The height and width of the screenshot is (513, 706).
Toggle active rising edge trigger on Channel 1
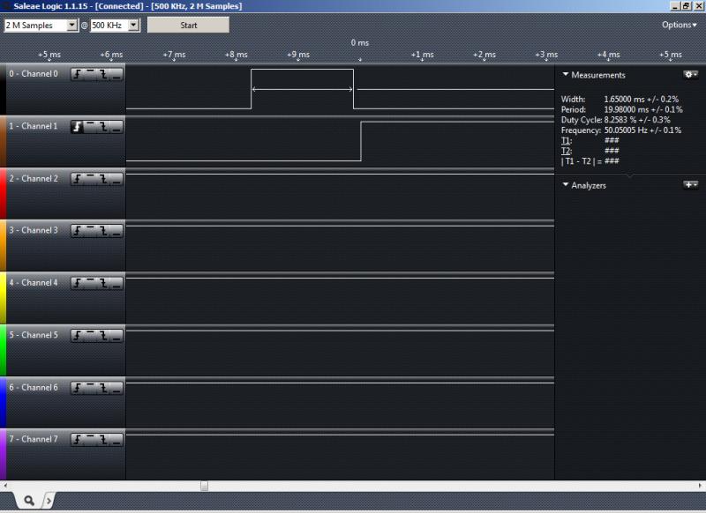(78, 127)
